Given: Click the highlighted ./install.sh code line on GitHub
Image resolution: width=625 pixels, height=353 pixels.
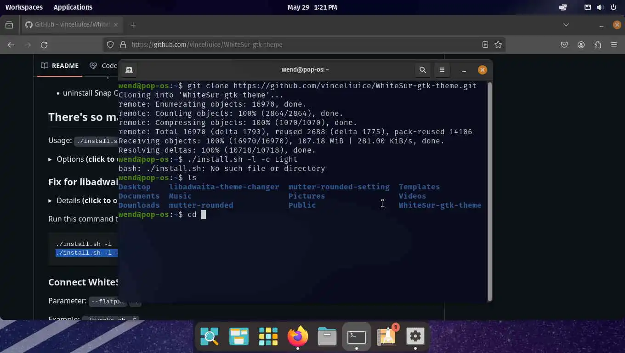Looking at the screenshot, I should [x=87, y=253].
